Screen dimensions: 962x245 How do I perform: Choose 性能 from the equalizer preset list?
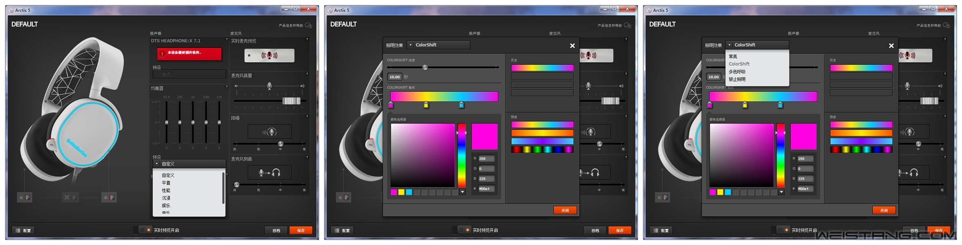(x=166, y=190)
